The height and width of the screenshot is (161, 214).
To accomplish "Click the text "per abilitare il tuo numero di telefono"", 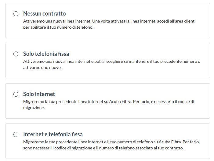I will (x=58, y=27).
